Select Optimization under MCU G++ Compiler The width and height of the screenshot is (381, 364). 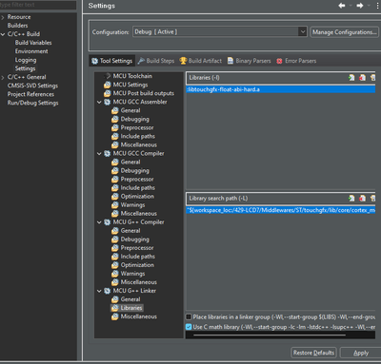(x=137, y=265)
